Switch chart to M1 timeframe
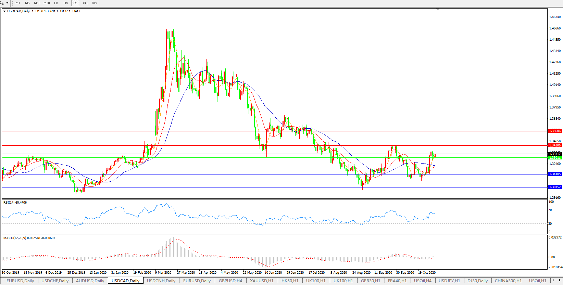 pyautogui.click(x=18, y=3)
